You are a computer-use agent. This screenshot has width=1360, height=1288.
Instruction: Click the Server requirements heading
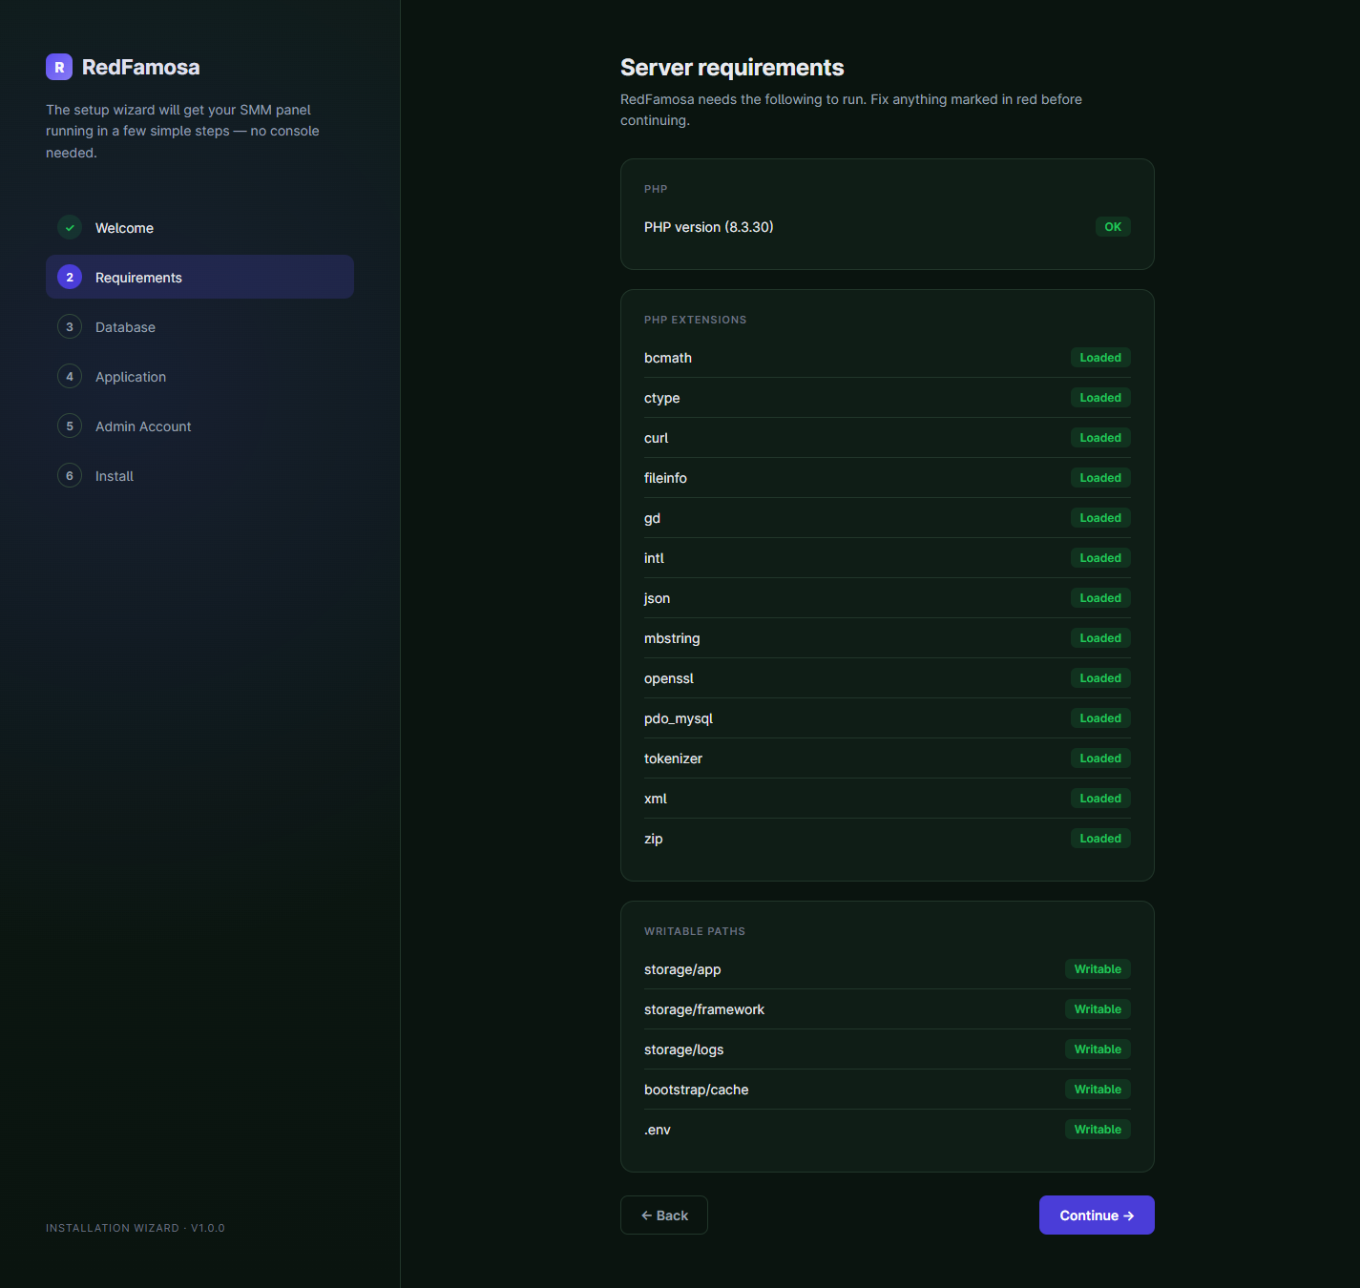click(732, 68)
